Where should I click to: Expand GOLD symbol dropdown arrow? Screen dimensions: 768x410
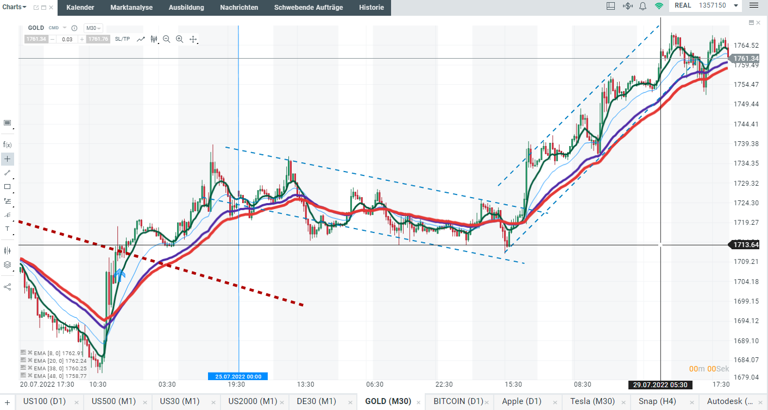coord(65,28)
